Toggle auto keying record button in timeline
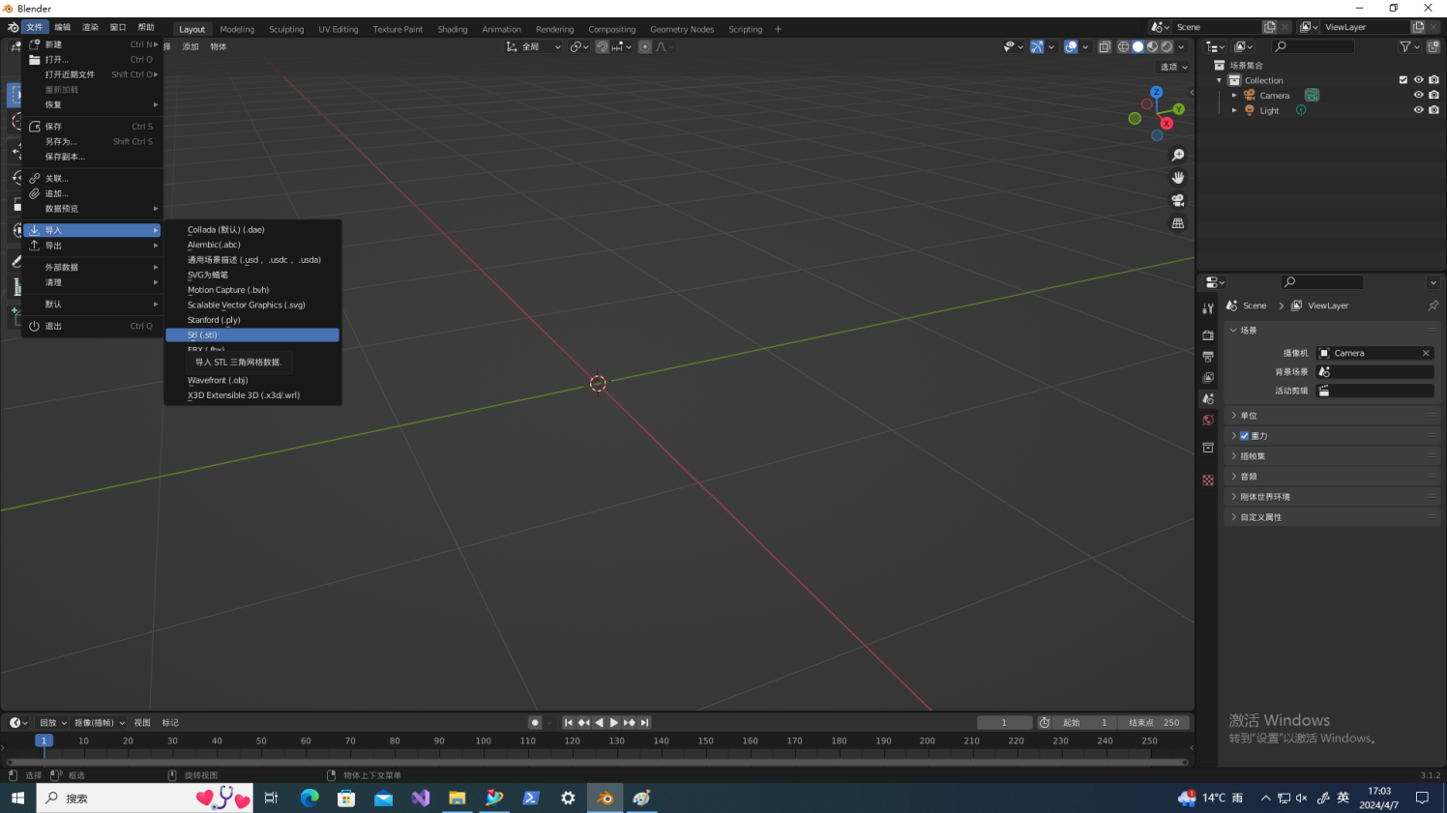Viewport: 1447px width, 813px height. point(535,722)
